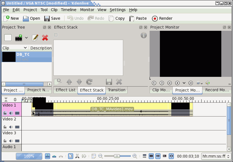Switch to the Effect List tab
233x162 pixels.
click(x=66, y=90)
